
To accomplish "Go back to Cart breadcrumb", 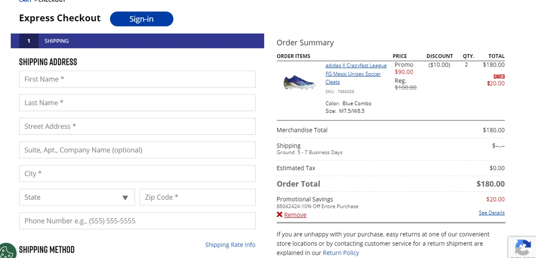I will (25, 1).
